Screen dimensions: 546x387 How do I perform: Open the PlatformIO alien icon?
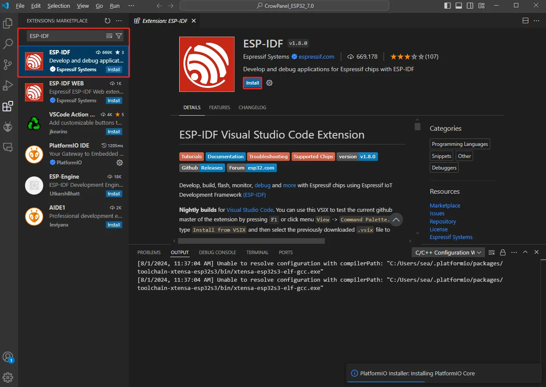click(x=8, y=127)
